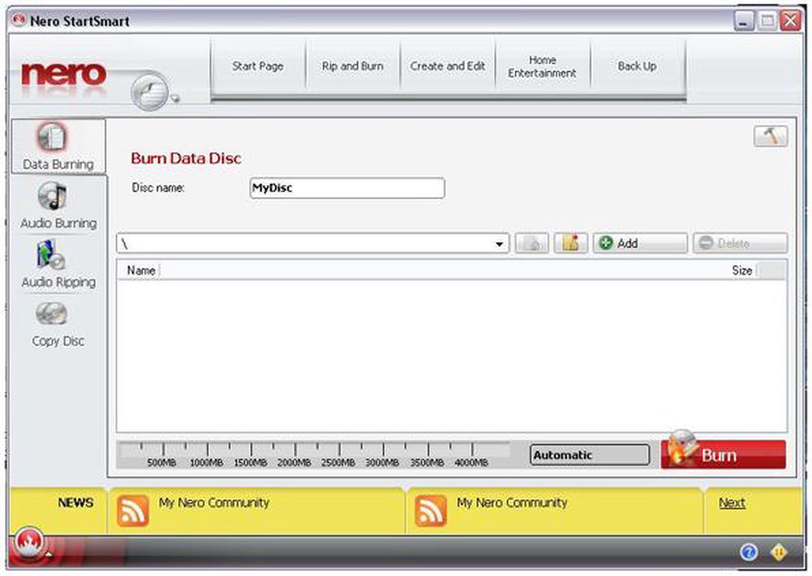Open the Copy Disc section
The image size is (812, 576).
pos(58,324)
